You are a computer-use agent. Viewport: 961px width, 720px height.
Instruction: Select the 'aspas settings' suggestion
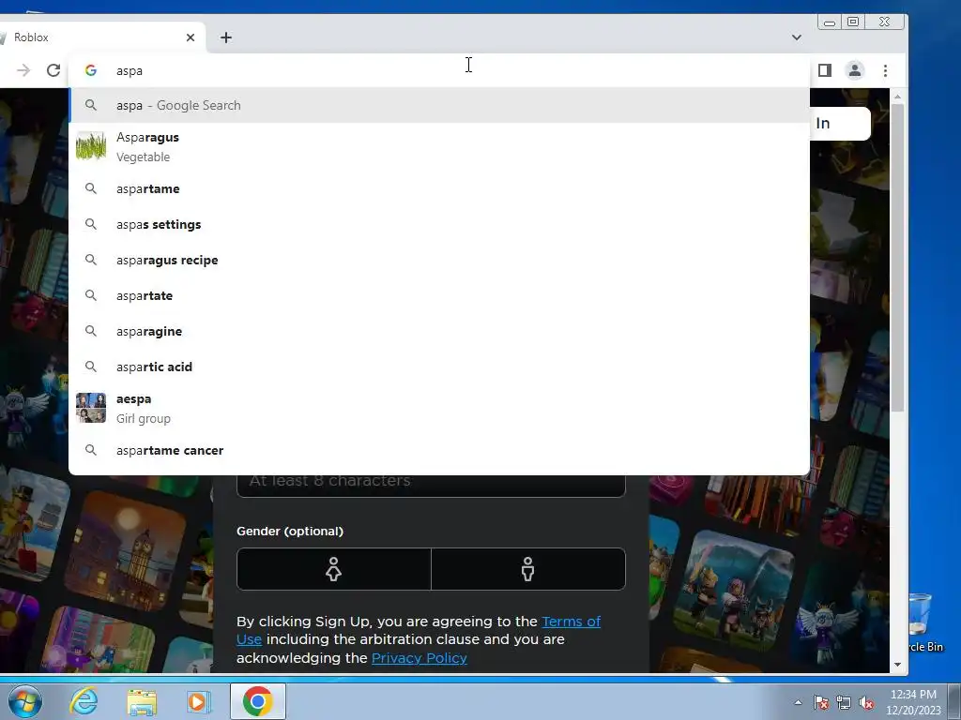click(x=439, y=225)
